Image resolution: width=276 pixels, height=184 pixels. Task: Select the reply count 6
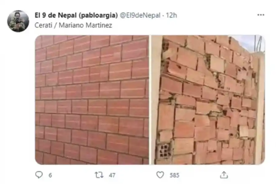coord(50,175)
